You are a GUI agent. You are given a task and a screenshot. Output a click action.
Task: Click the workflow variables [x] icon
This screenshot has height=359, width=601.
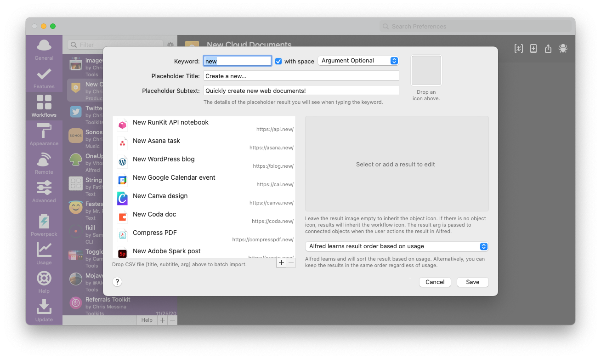pos(519,48)
